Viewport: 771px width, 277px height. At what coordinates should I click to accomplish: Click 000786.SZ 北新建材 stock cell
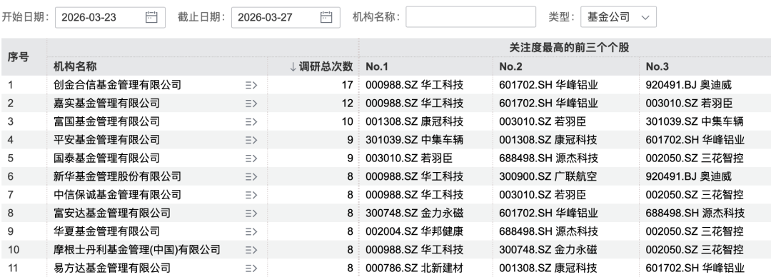point(415,268)
